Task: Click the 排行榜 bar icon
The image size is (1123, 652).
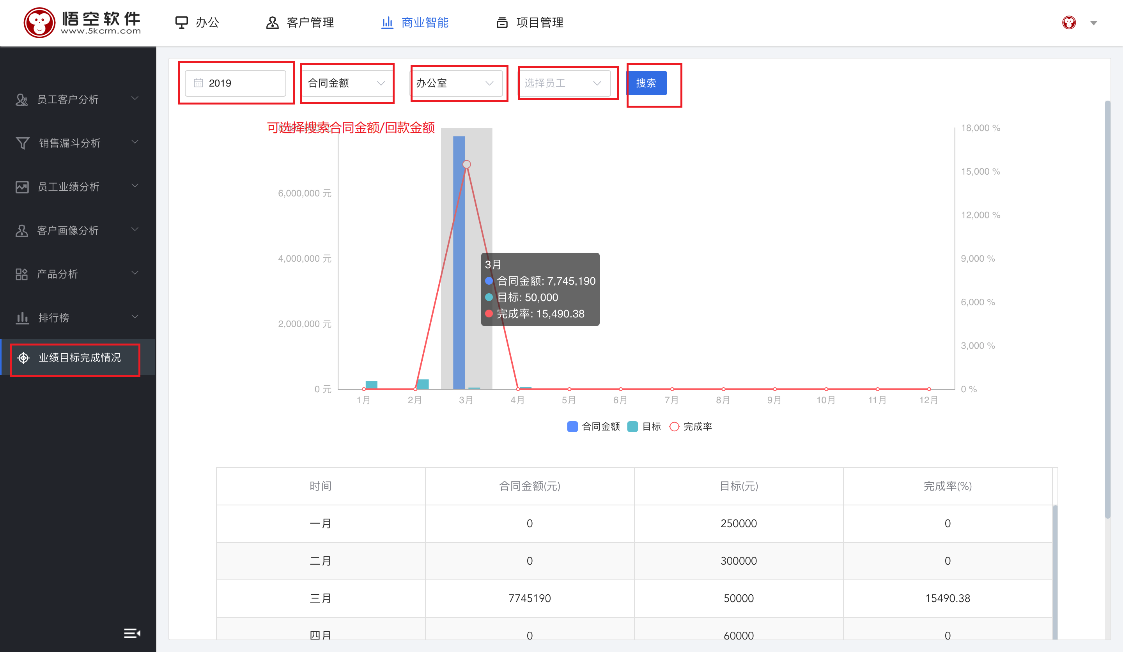Action: pos(22,318)
